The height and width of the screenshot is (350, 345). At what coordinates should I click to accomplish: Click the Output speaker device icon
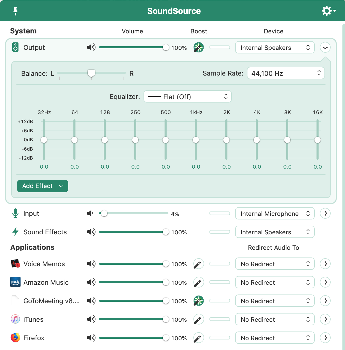[x=15, y=47]
